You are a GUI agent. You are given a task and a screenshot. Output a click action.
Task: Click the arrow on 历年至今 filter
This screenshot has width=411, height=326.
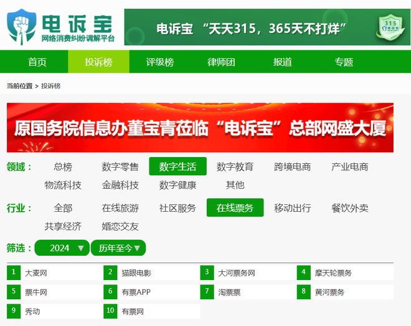click(137, 248)
